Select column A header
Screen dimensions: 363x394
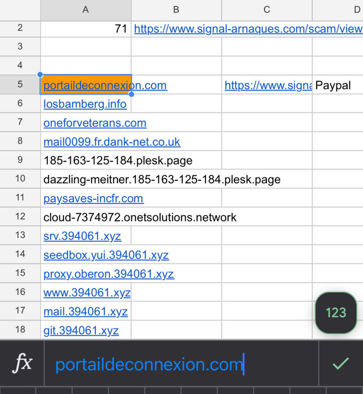[x=86, y=10]
